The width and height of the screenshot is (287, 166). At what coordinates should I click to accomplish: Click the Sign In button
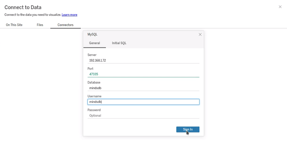point(188,129)
